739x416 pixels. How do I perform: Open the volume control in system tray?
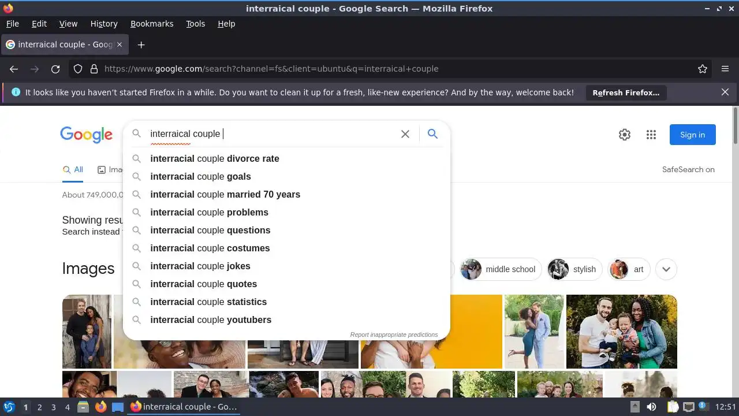[x=651, y=407]
